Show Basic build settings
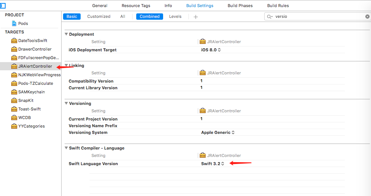 click(72, 16)
